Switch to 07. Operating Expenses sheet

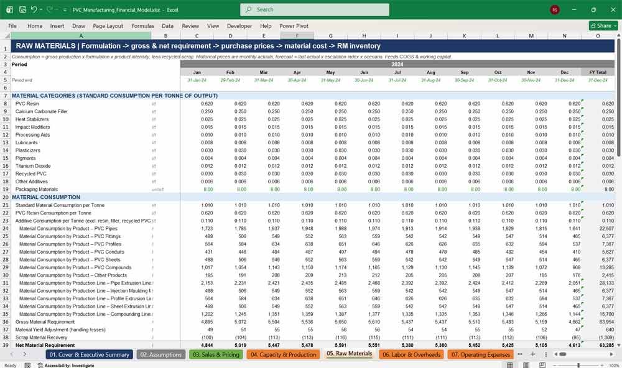click(x=480, y=354)
